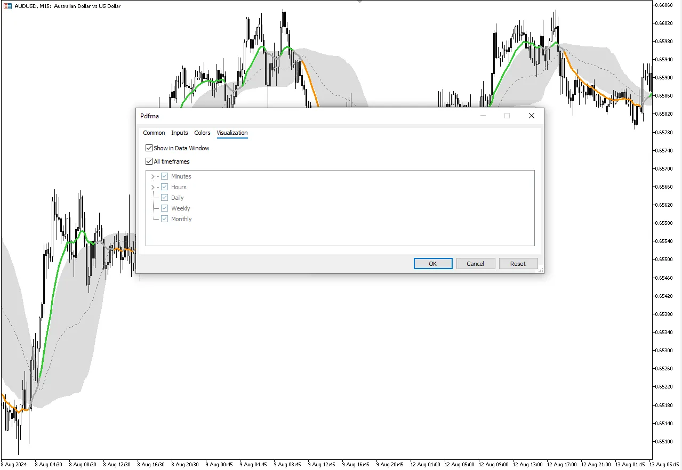Image resolution: width=682 pixels, height=470 pixels.
Task: Toggle the Daily timeframe checkbox
Action: tap(165, 198)
